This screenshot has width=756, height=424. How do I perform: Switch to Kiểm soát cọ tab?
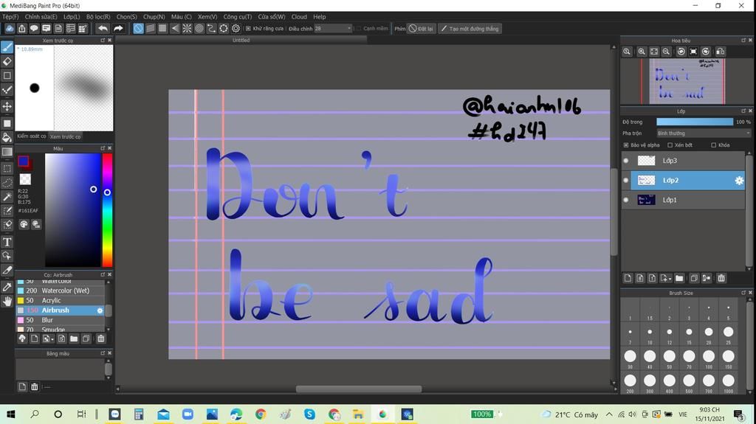click(x=31, y=136)
